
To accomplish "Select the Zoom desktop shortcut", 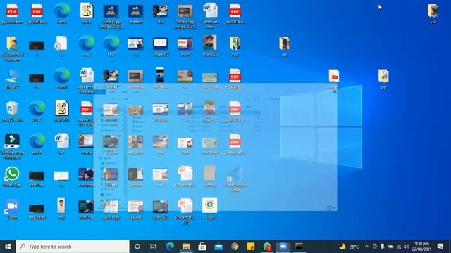I will [12, 209].
